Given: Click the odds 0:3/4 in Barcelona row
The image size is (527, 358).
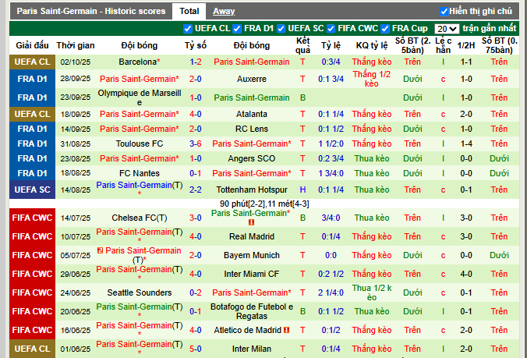Looking at the screenshot, I should pos(331,62).
